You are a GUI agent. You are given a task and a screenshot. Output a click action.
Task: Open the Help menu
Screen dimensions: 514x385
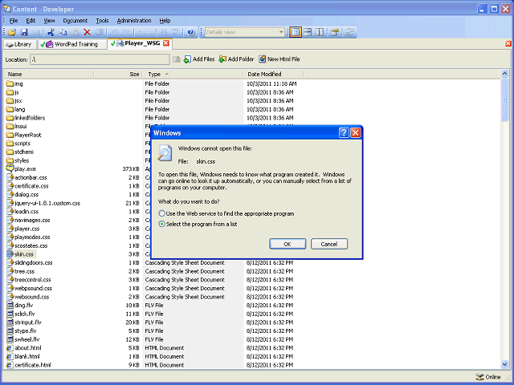tap(165, 21)
